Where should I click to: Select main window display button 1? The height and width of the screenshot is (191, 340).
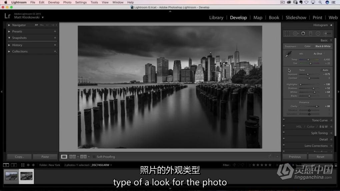6,165
